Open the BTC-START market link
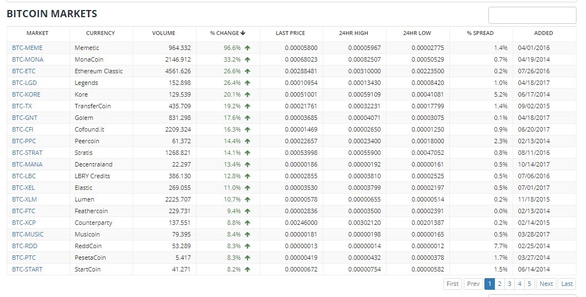Viewport: 586px width, 297px height. [27, 269]
